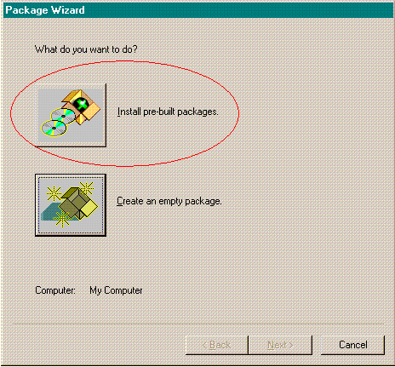Click the 'My Computer' value text
Viewport: 395px width, 367px height.
tap(116, 290)
